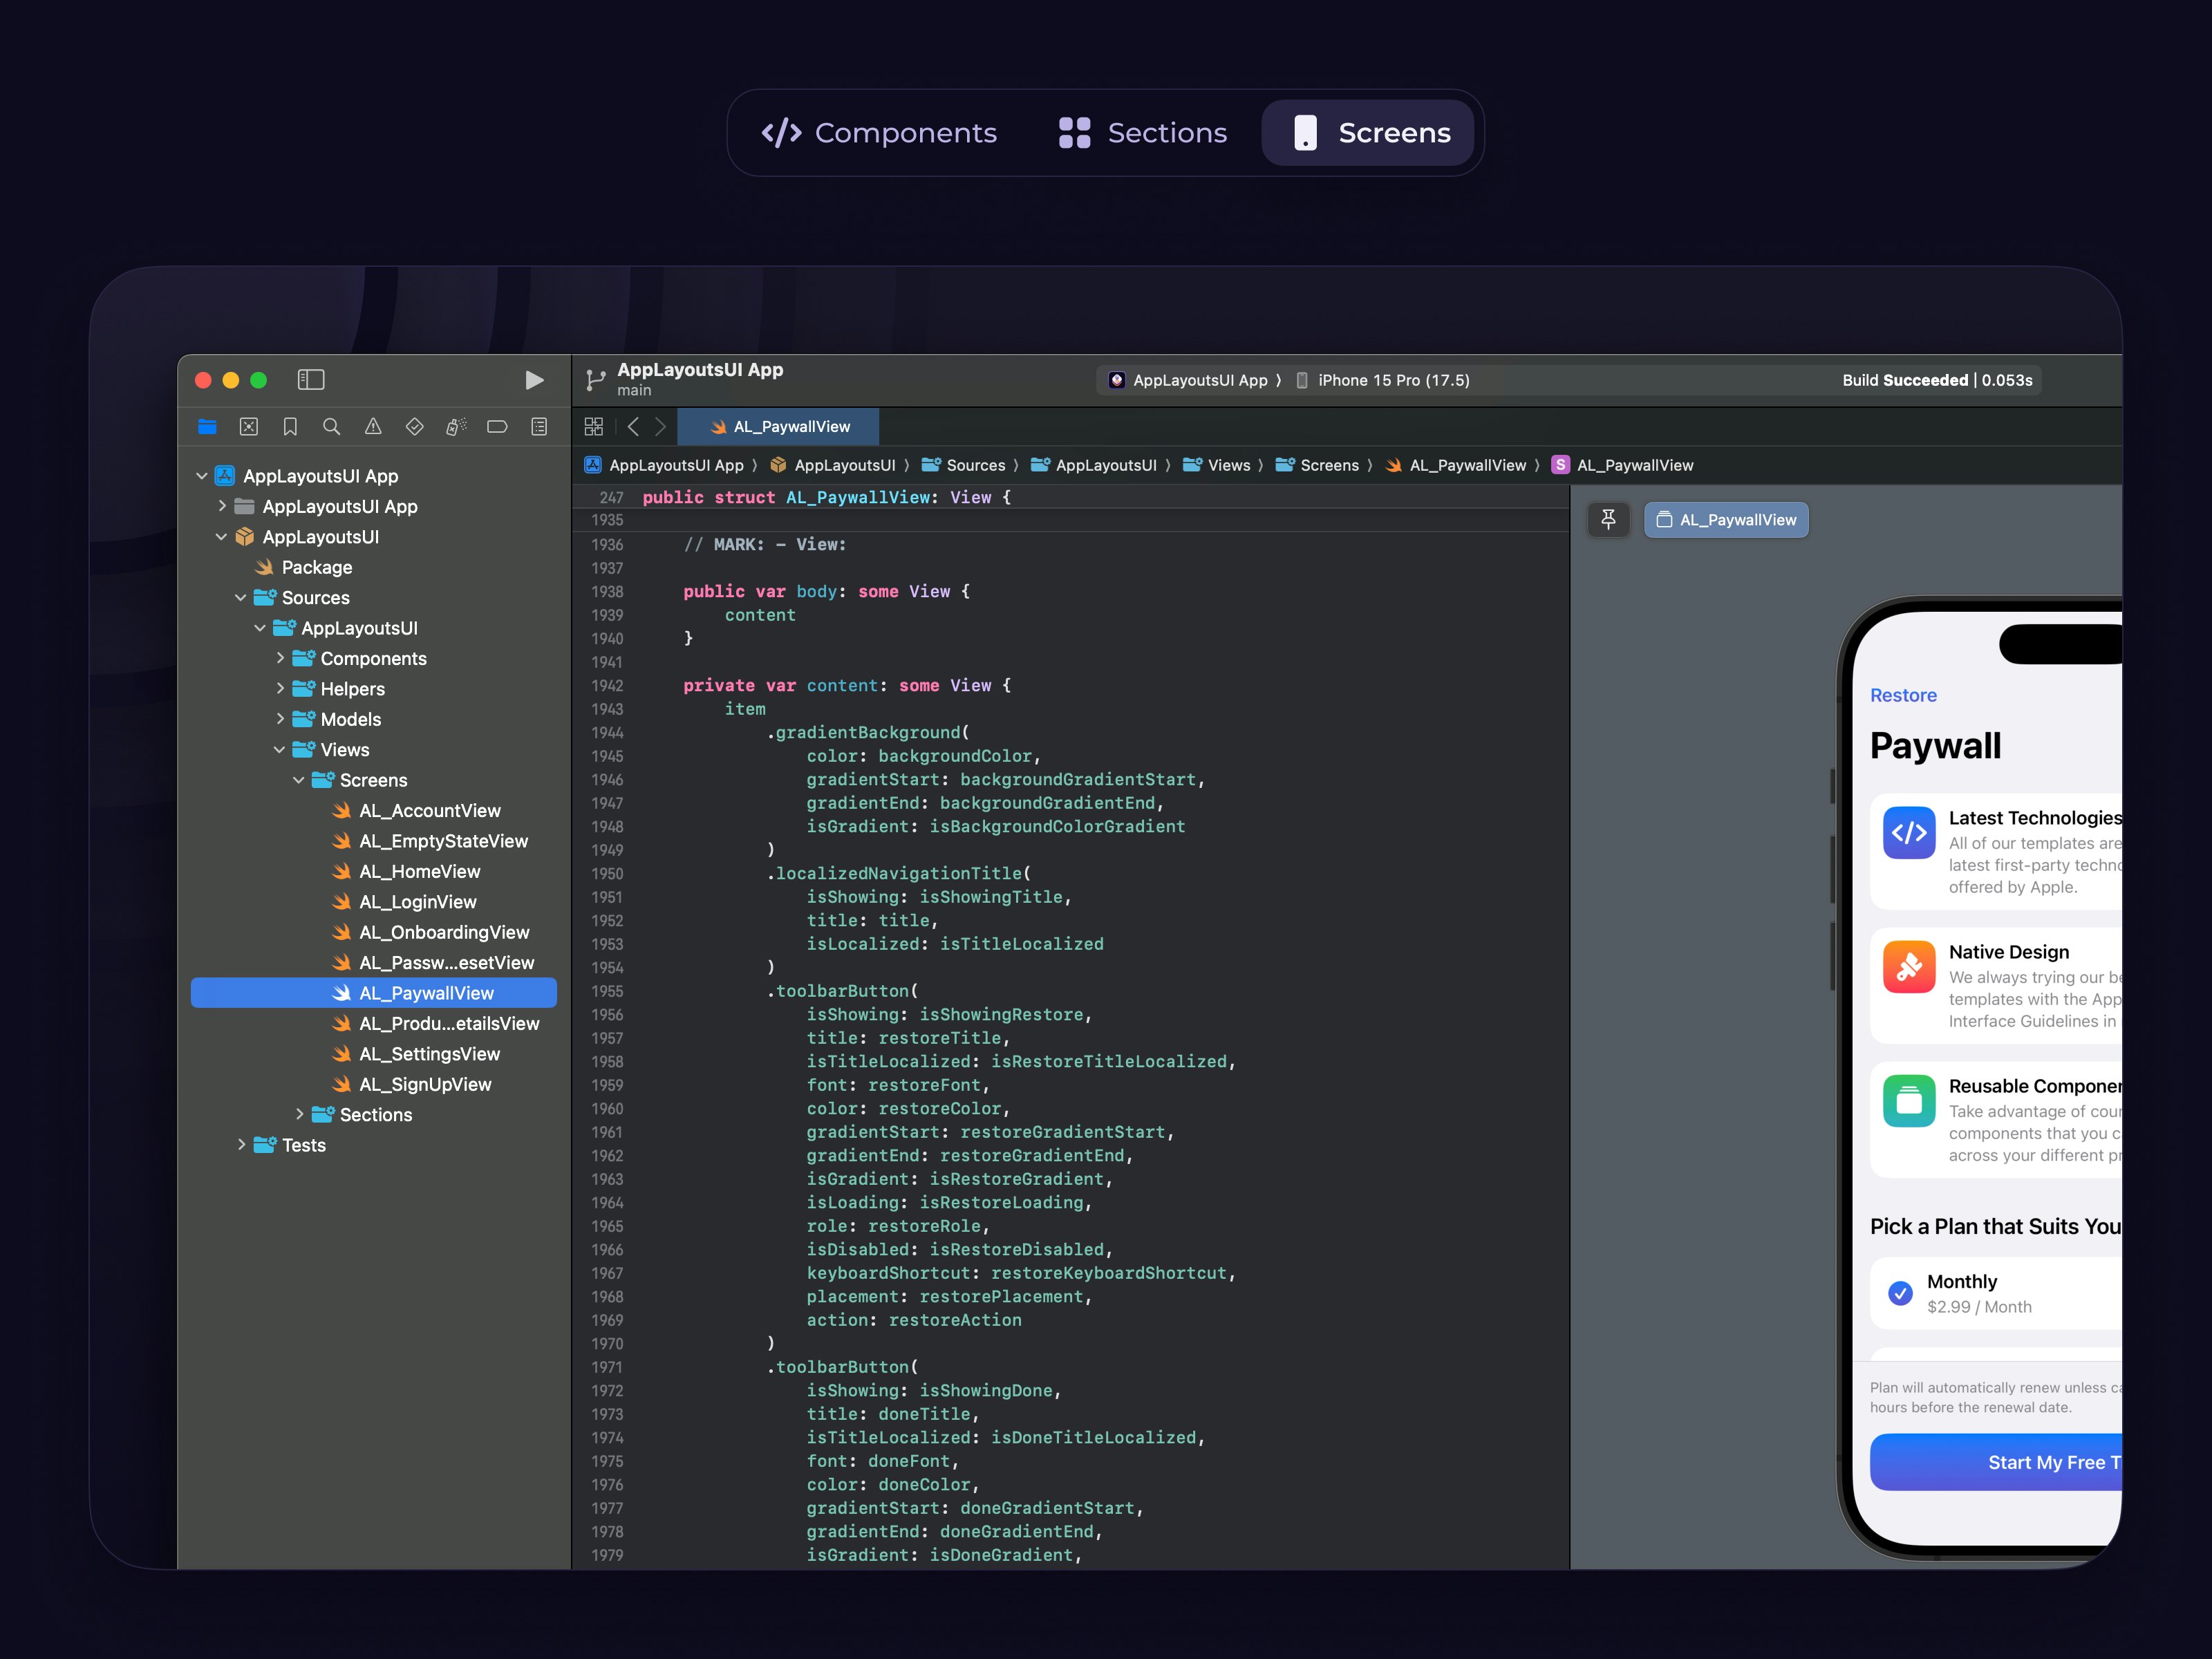Click Views in the breadcrumb path
Viewport: 2212px width, 1659px height.
pos(1216,465)
